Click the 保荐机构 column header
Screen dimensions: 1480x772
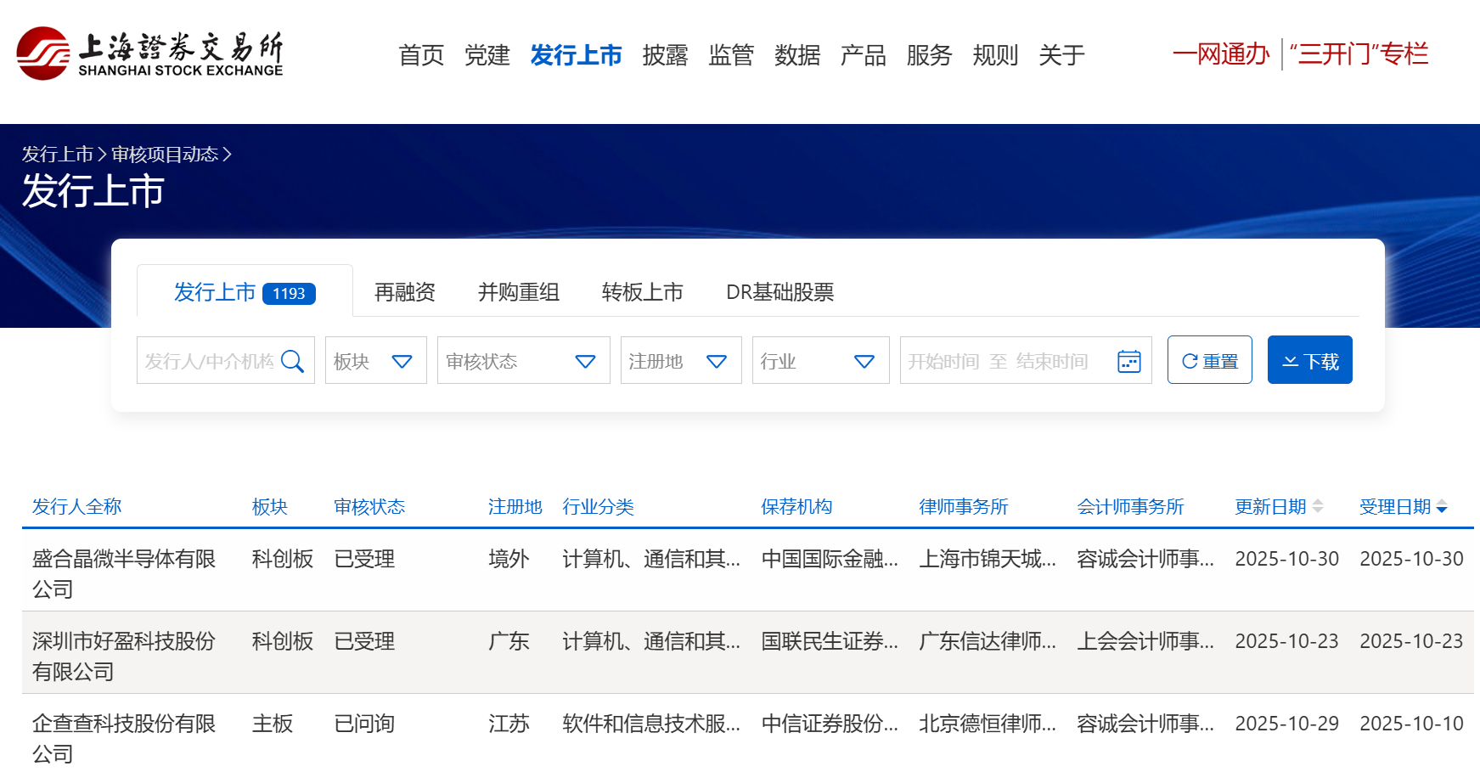(x=796, y=506)
